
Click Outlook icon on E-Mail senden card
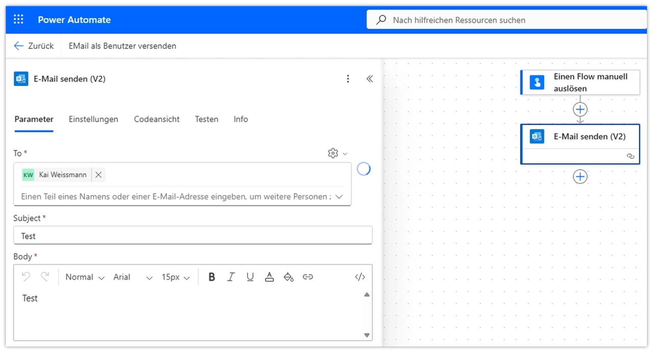pyautogui.click(x=537, y=136)
